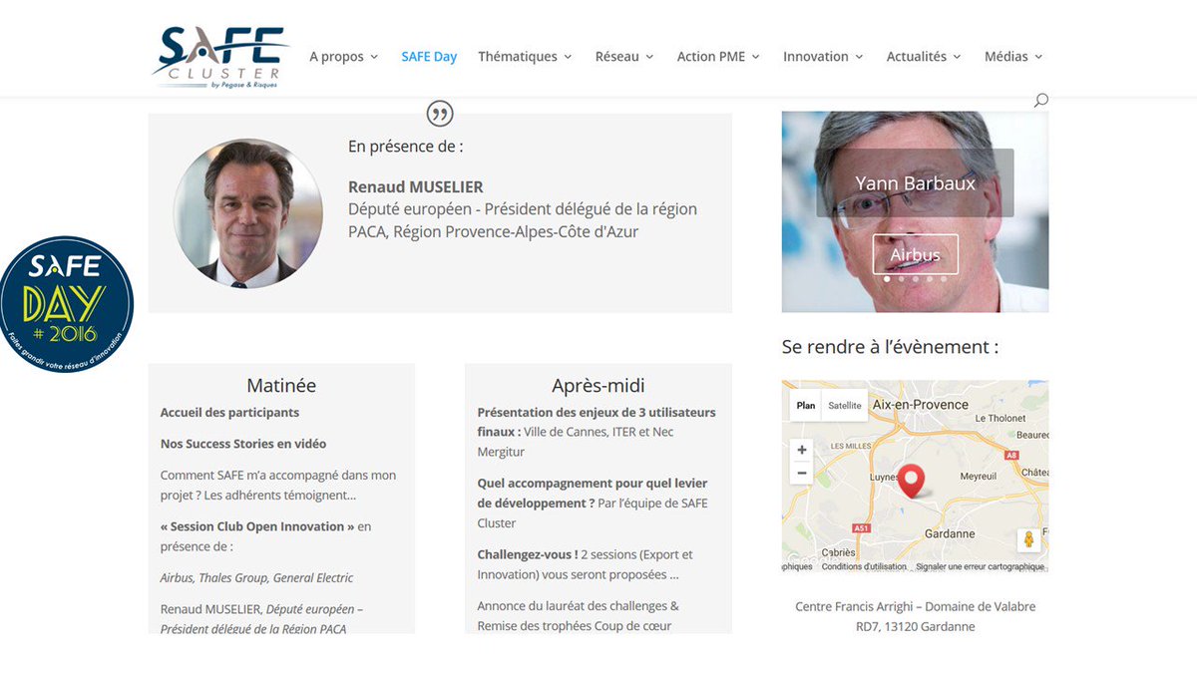Click Centre Francis Arrighi address text
Viewport: 1197px width, 673px height.
[915, 616]
